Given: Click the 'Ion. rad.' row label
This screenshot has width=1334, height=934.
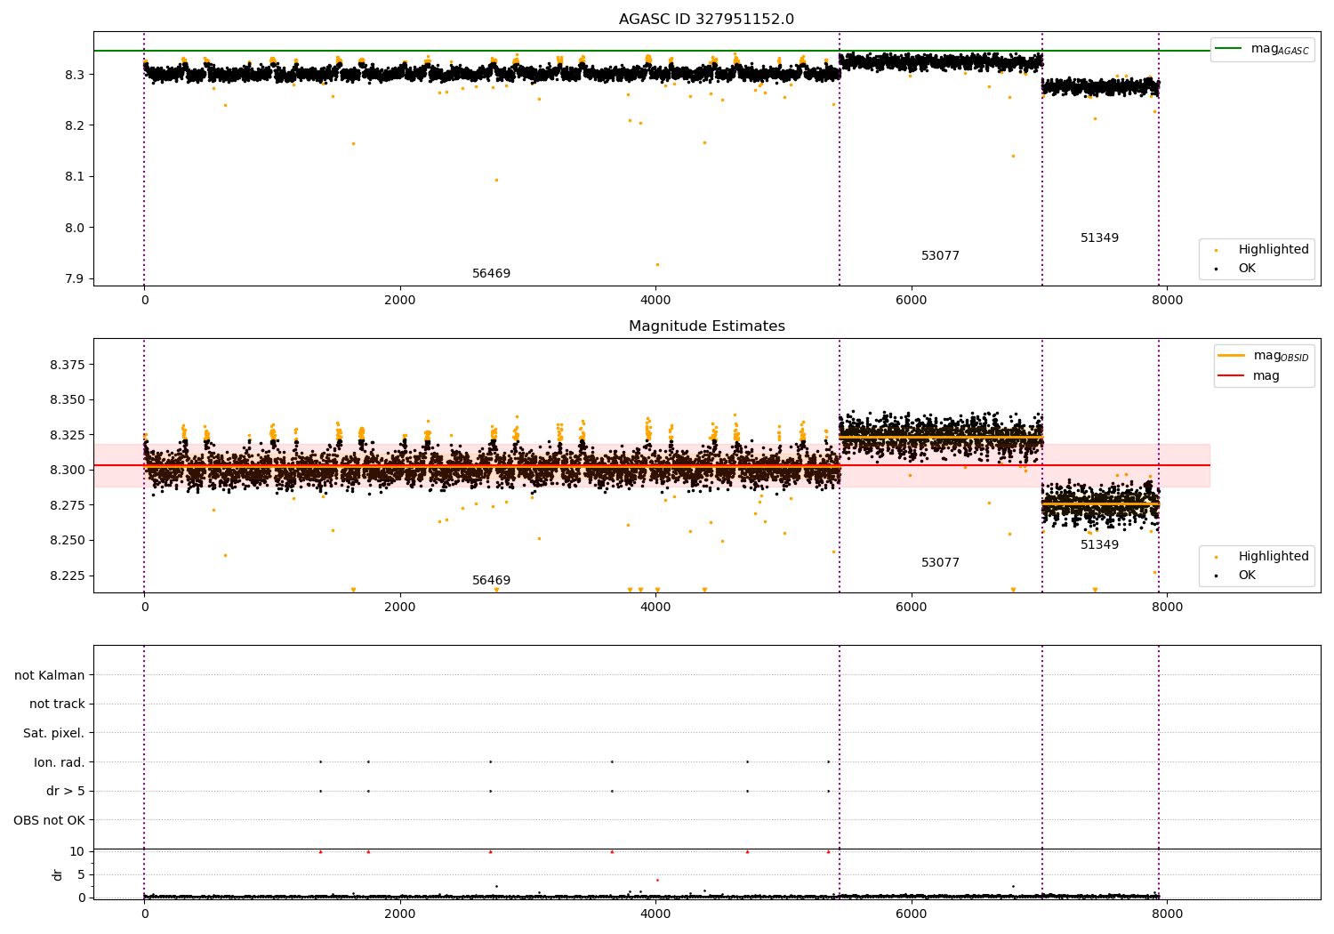Looking at the screenshot, I should [x=60, y=762].
